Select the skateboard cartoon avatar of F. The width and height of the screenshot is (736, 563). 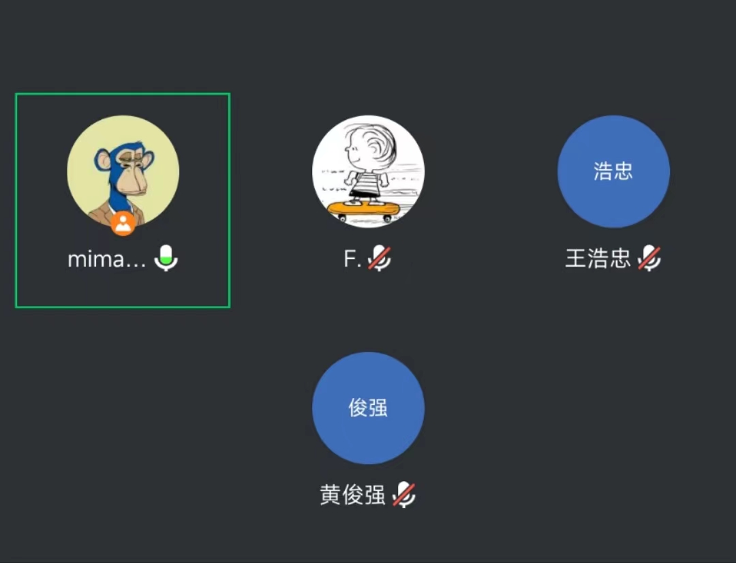(x=369, y=171)
